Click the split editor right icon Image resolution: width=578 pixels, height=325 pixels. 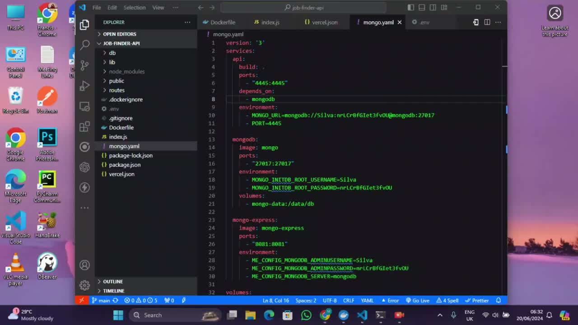(487, 22)
